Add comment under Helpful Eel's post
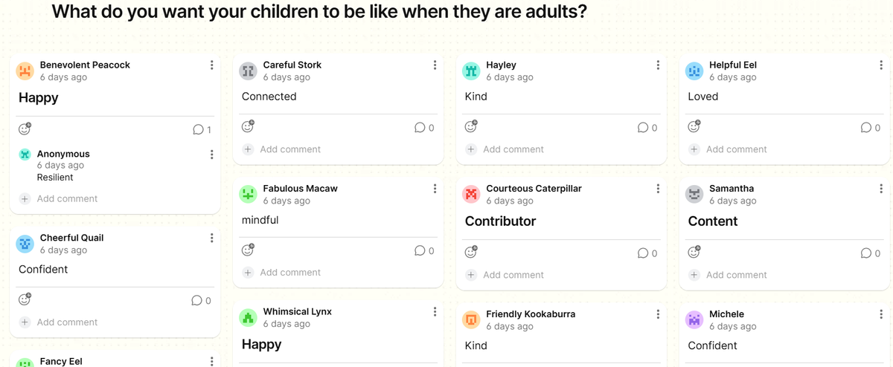 click(x=737, y=149)
